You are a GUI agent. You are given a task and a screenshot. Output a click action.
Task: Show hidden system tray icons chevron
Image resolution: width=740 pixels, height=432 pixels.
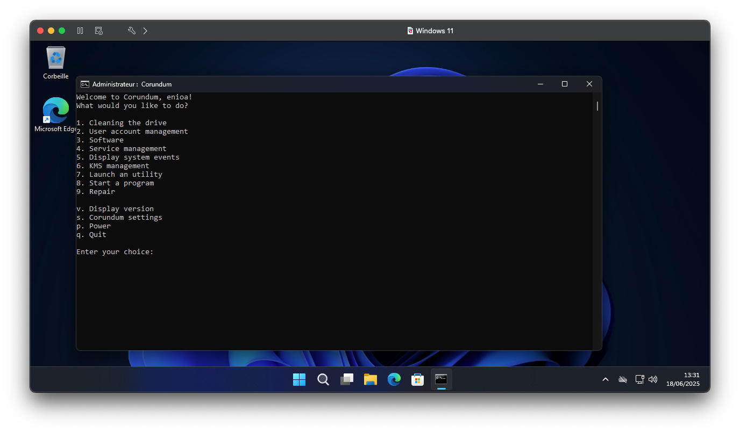pos(606,379)
